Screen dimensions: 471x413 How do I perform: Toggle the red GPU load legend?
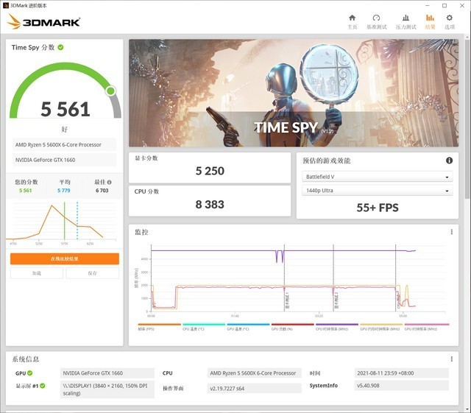pos(293,327)
